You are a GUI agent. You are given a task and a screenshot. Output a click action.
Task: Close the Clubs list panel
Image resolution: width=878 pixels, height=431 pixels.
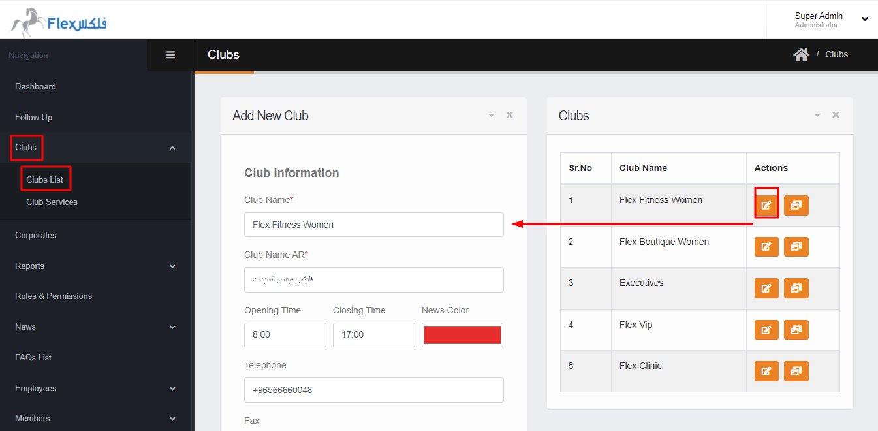(x=835, y=115)
